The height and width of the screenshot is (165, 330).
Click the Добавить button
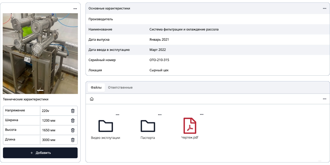(x=40, y=153)
